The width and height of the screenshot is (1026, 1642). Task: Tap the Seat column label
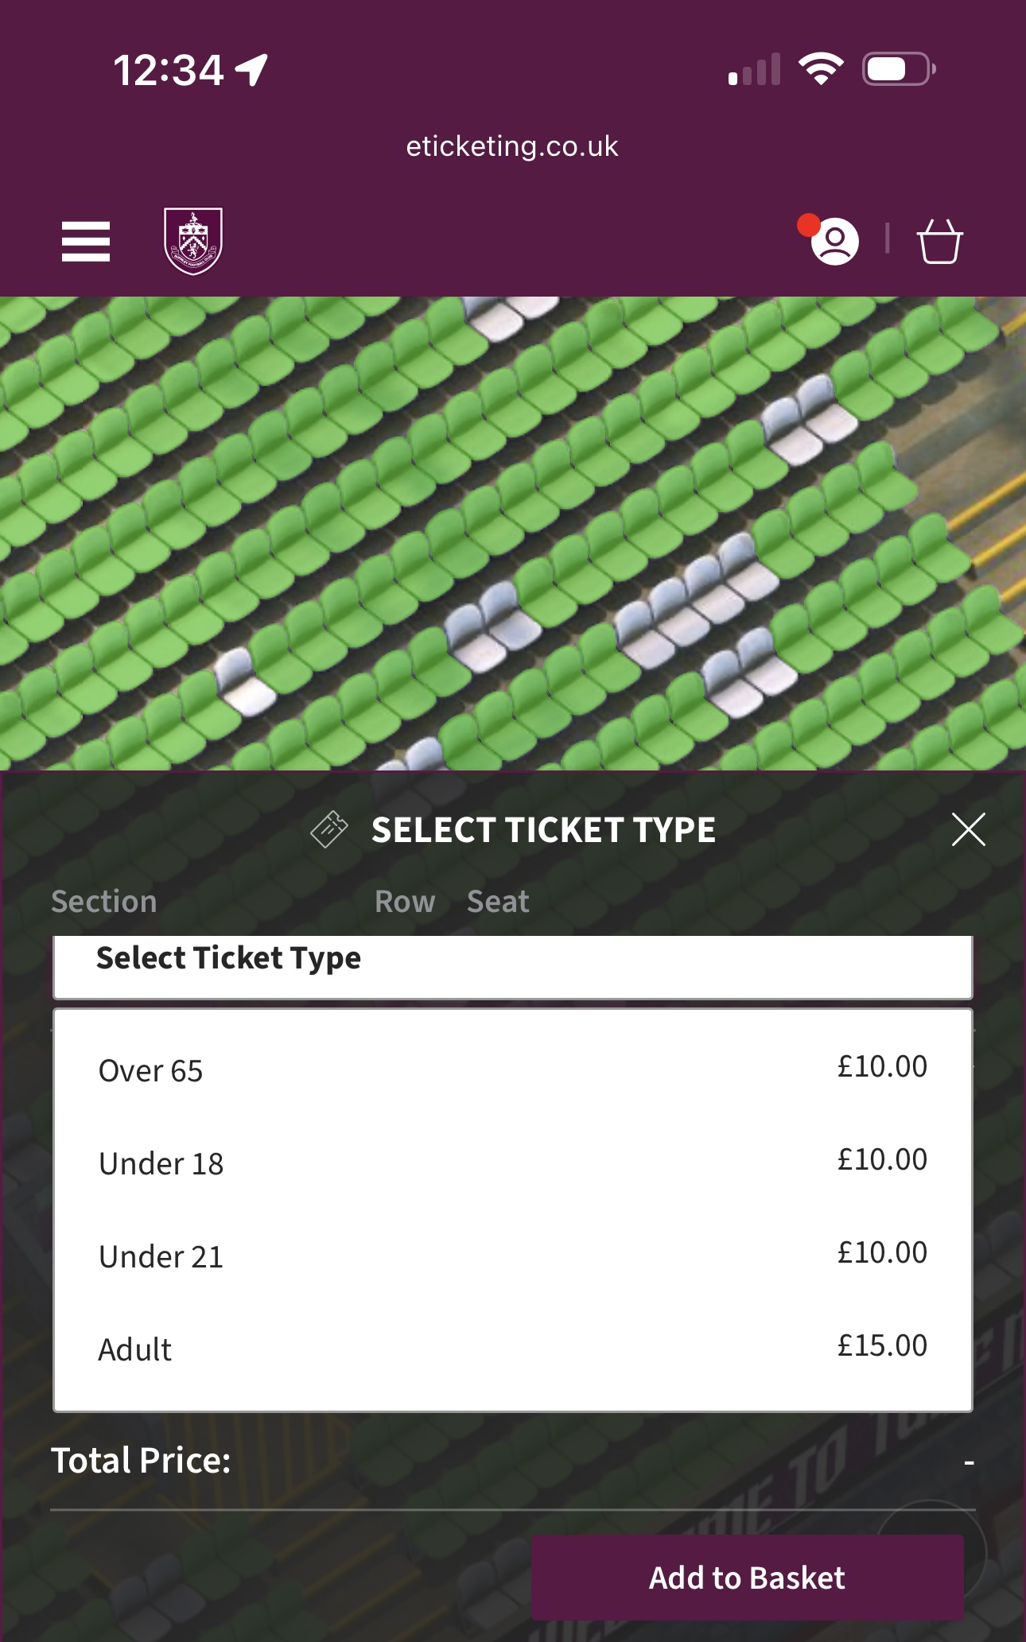tap(498, 902)
